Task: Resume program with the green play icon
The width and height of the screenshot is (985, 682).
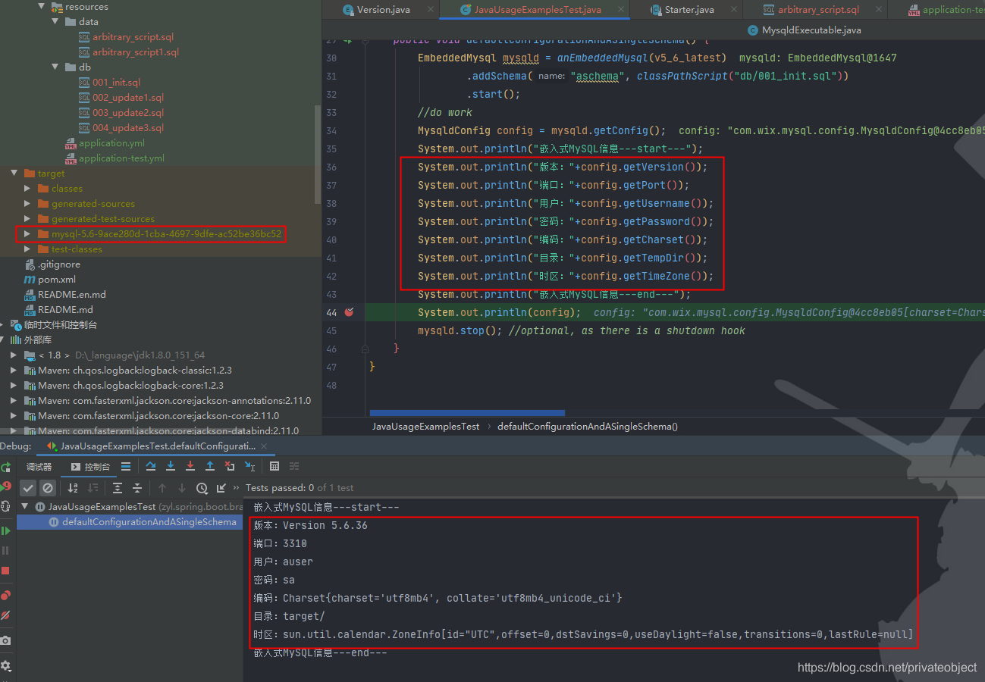Action: [5, 530]
